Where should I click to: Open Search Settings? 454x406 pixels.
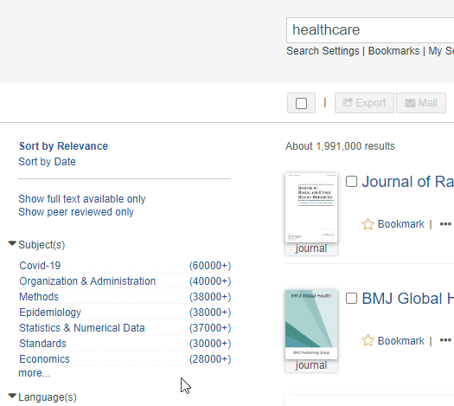pyautogui.click(x=323, y=51)
